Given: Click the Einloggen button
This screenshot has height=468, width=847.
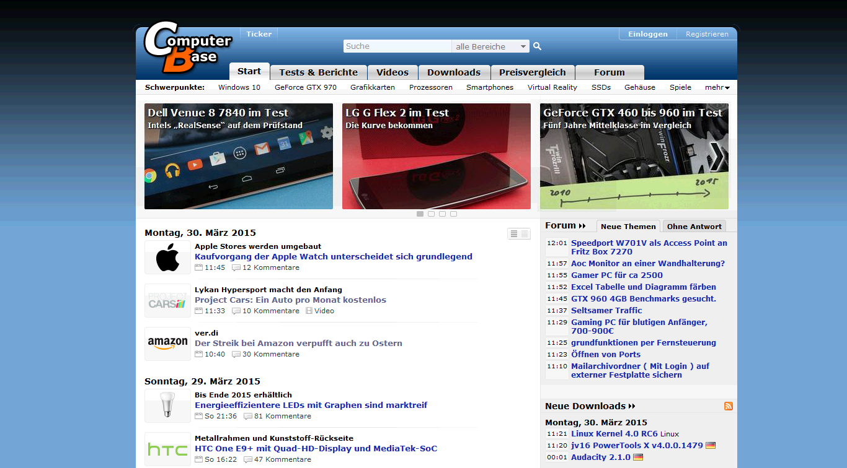Looking at the screenshot, I should click(x=648, y=34).
